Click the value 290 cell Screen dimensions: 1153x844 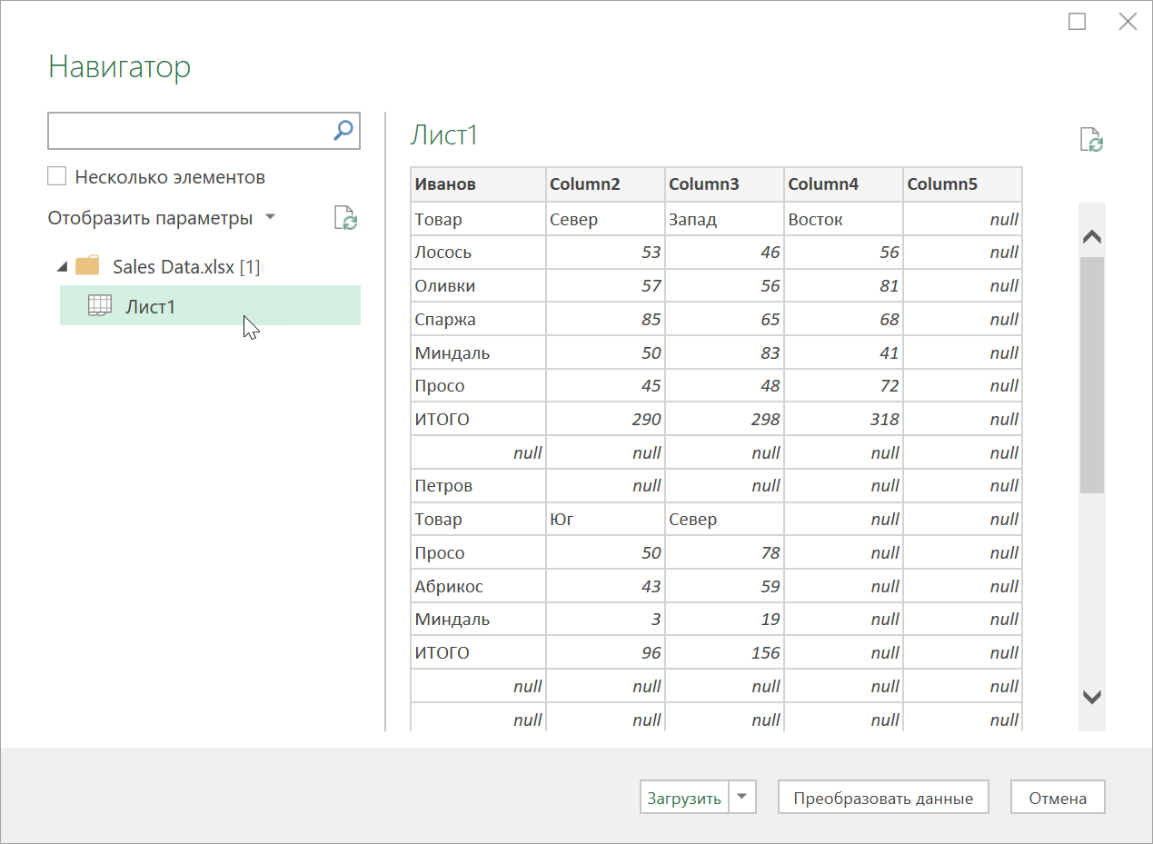(x=605, y=420)
